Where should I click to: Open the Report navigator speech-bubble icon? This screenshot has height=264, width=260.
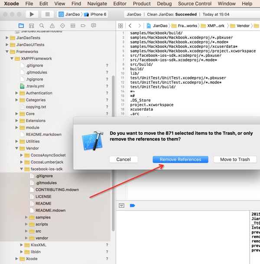(94, 26)
